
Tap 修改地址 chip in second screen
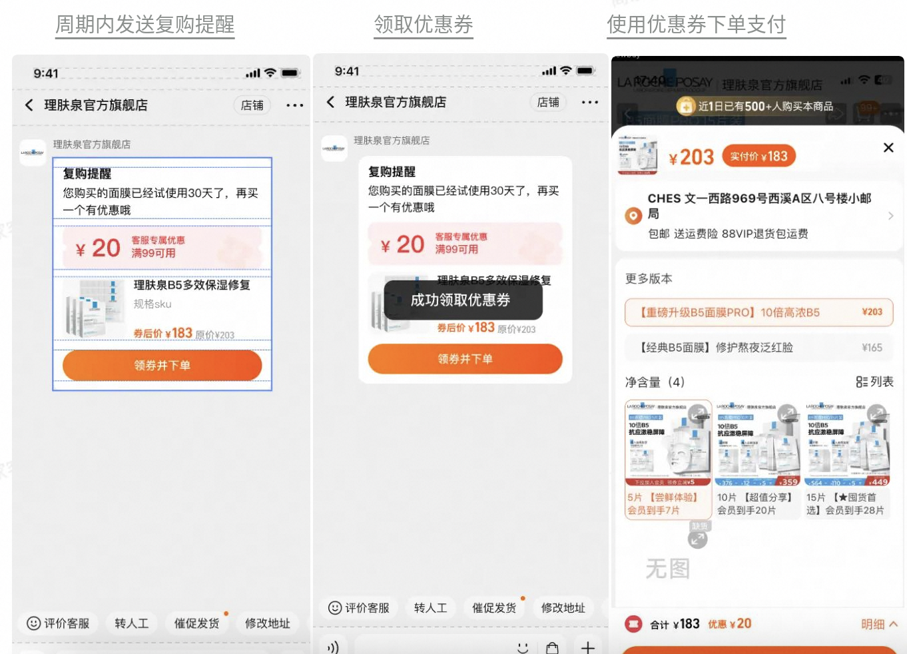point(563,608)
